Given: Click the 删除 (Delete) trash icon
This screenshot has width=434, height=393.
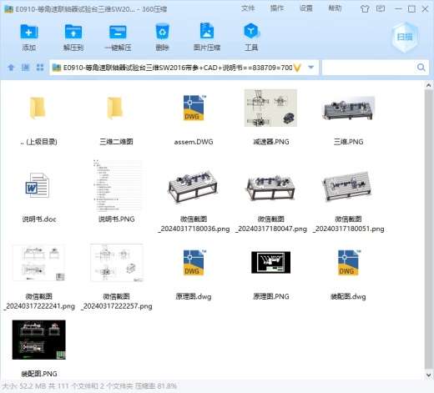Looking at the screenshot, I should pyautogui.click(x=162, y=32).
